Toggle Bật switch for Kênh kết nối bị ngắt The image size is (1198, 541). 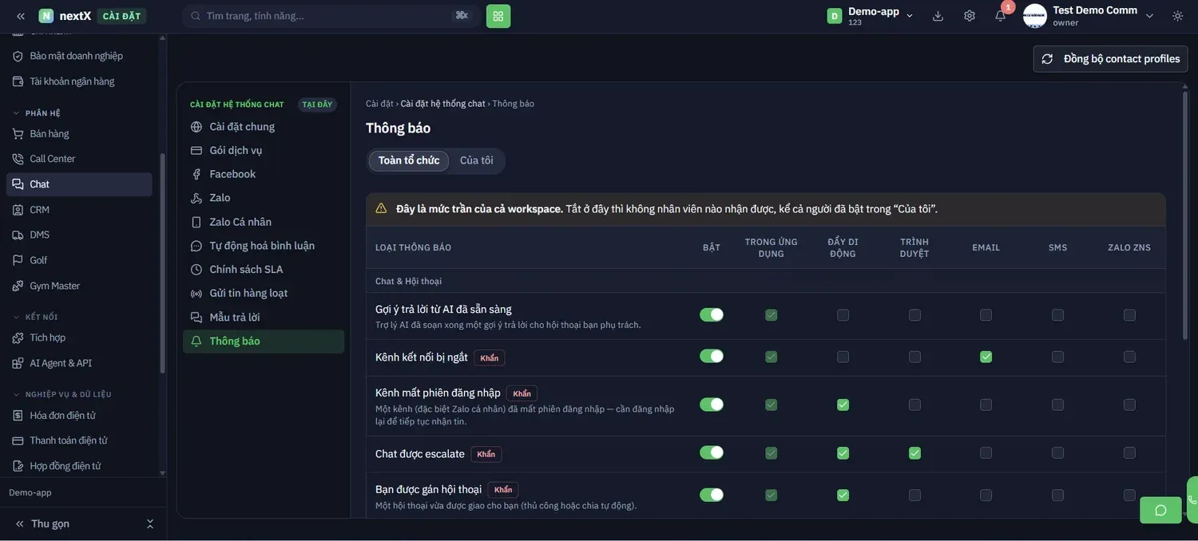712,356
